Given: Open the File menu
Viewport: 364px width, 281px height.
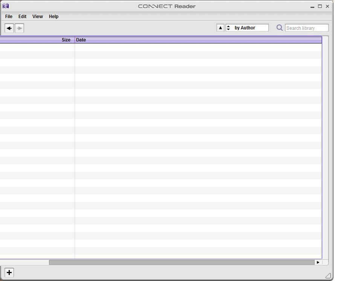Looking at the screenshot, I should (x=9, y=17).
